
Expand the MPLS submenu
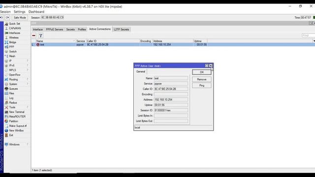click(28, 70)
